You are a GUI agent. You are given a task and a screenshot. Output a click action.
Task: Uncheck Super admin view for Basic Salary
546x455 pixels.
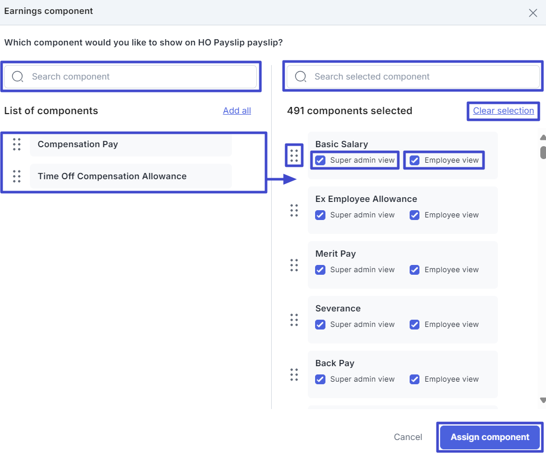(320, 160)
